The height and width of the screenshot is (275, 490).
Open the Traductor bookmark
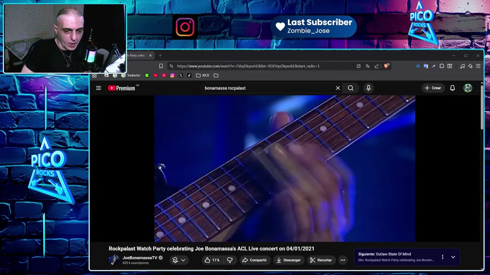click(131, 75)
